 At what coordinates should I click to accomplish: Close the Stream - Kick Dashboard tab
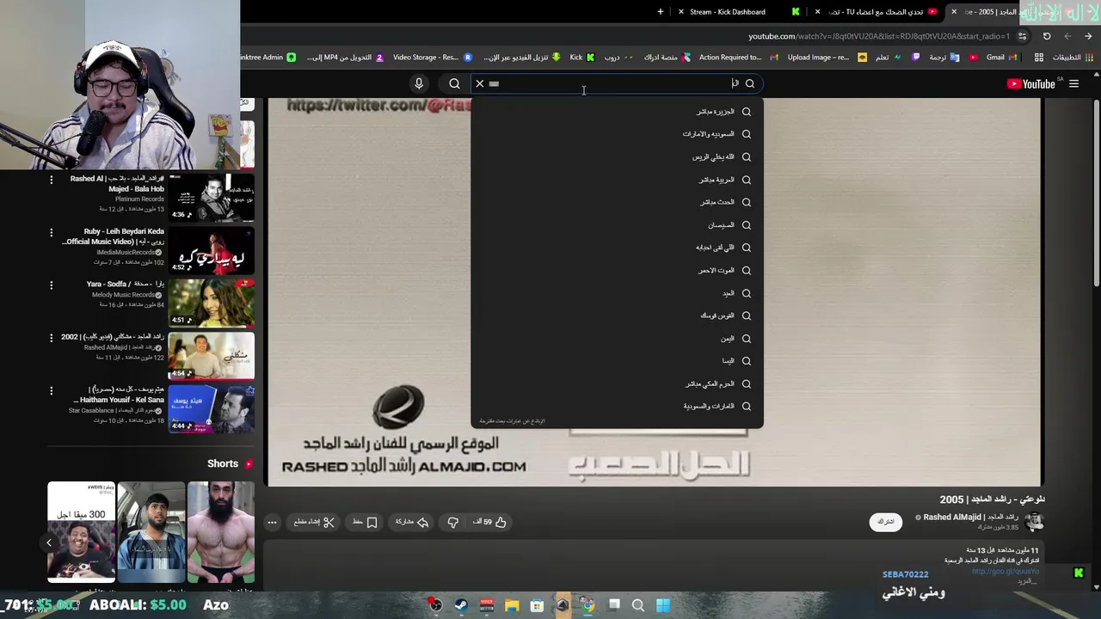(681, 12)
